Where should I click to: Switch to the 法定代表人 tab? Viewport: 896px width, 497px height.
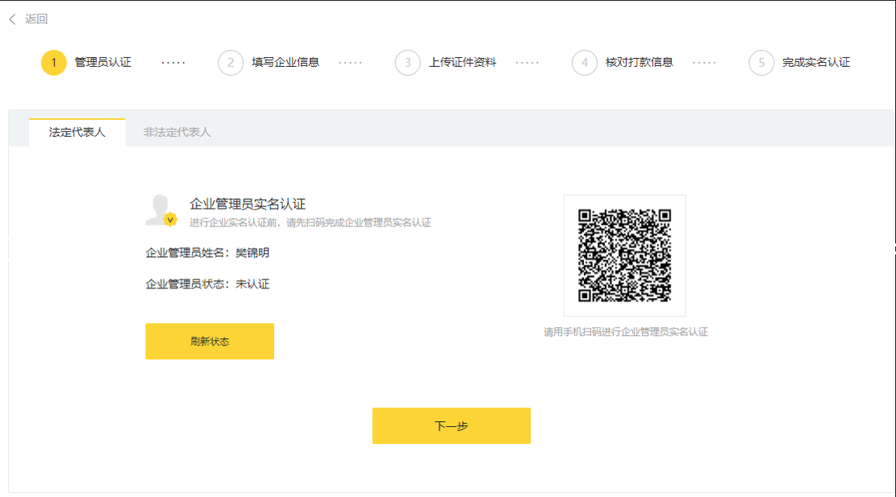77,130
